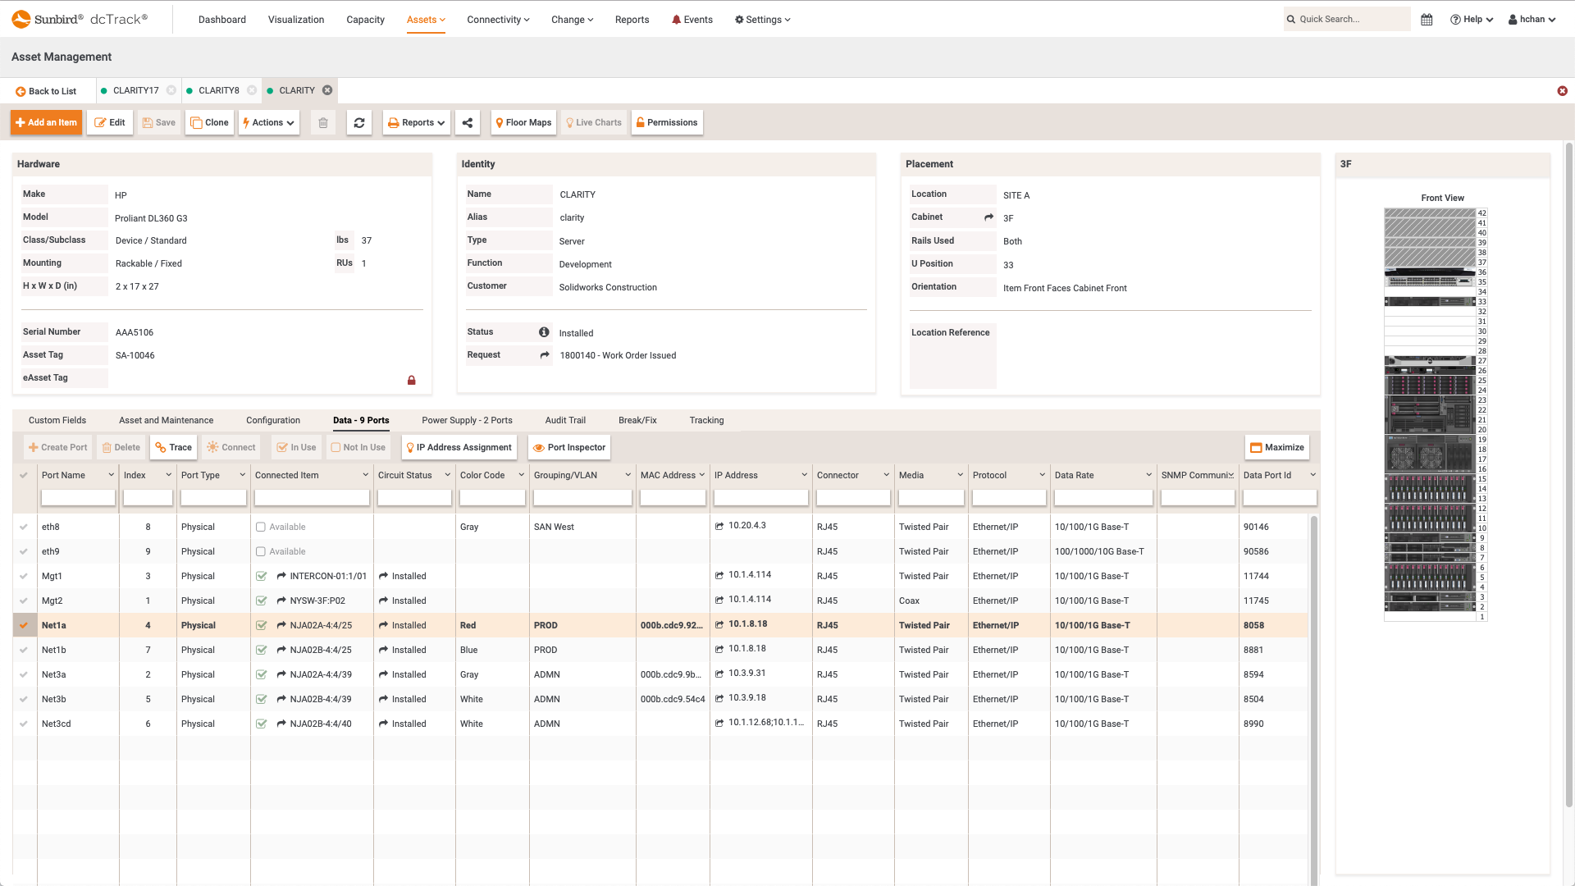Viewport: 1575px width, 886px height.
Task: Click the Port Name input filter field
Action: (x=78, y=498)
